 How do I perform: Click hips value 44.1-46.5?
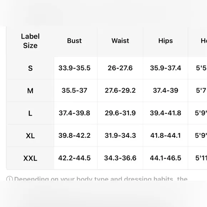166,158
